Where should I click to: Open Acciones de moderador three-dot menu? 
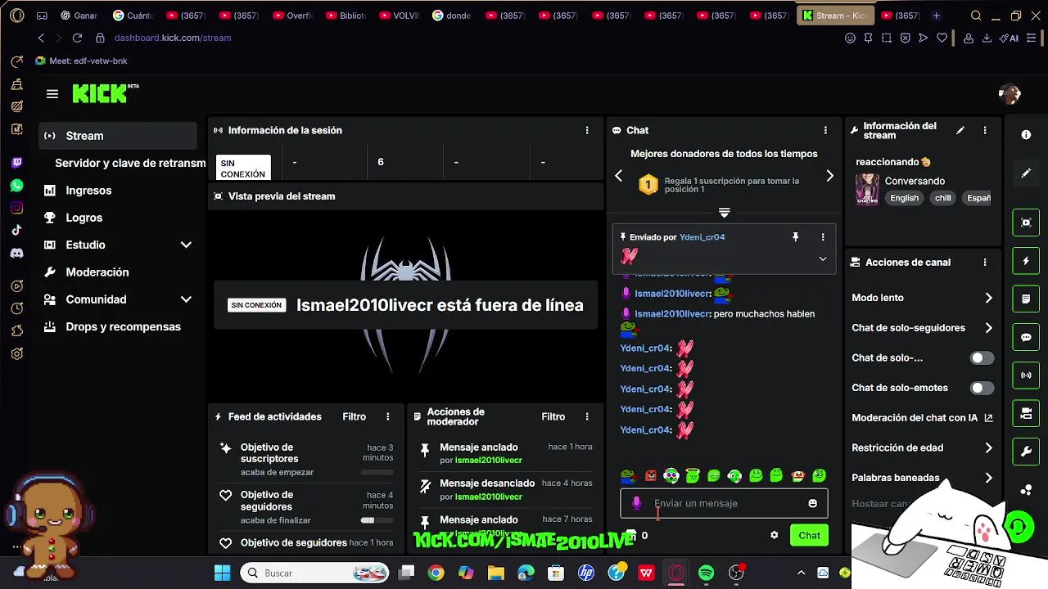586,416
